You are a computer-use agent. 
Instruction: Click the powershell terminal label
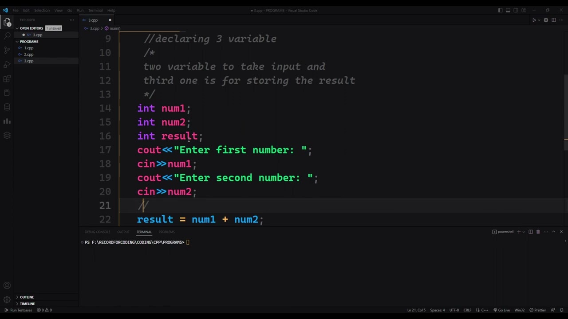tap(503, 232)
